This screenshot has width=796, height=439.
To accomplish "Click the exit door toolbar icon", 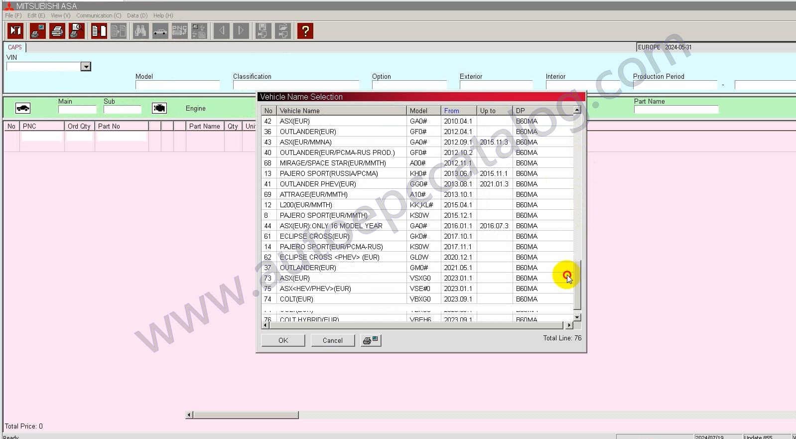I will coord(15,31).
